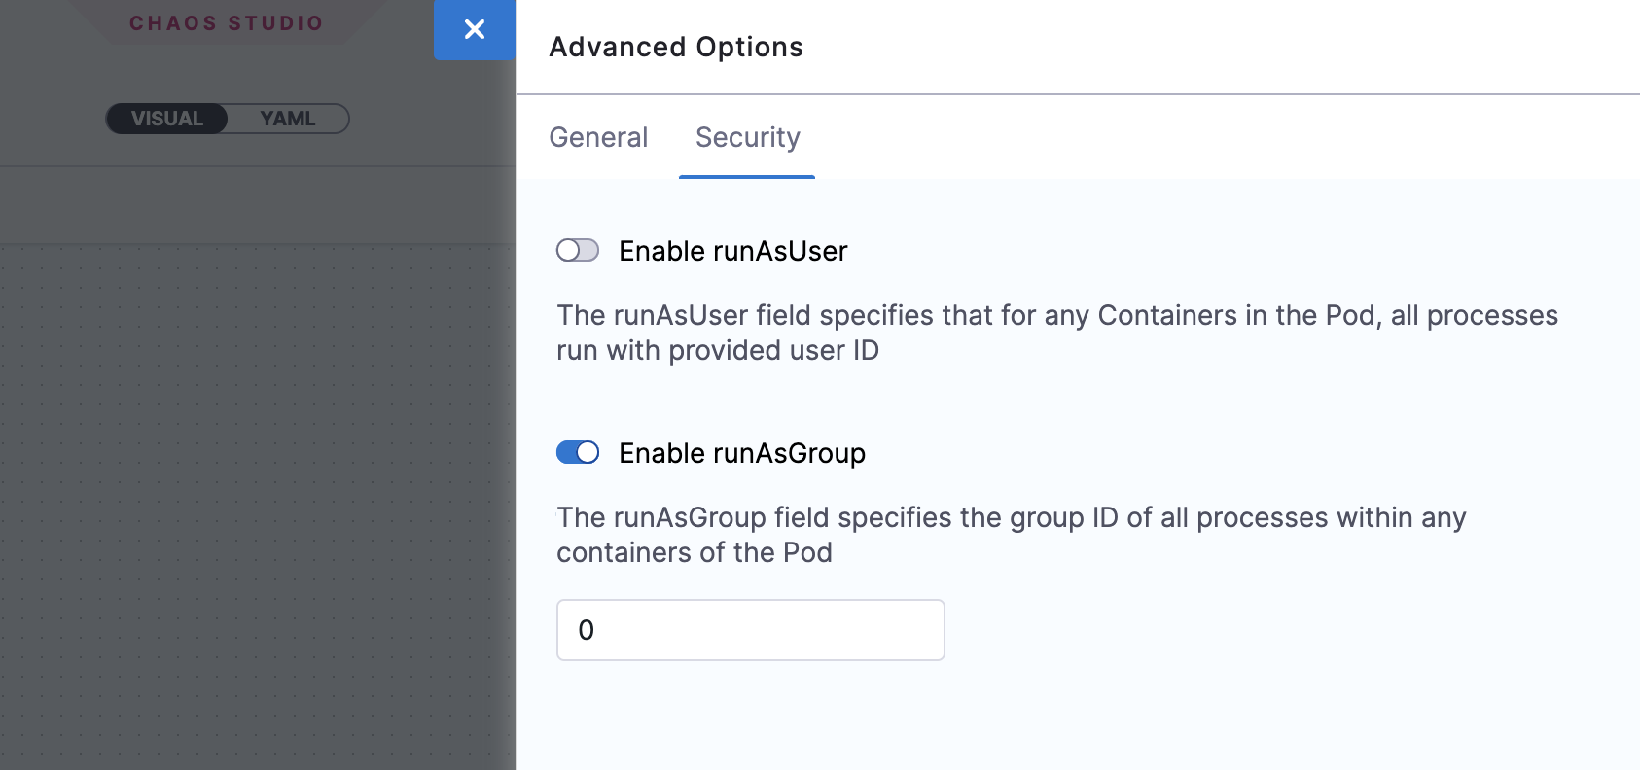Click the Advanced Options panel title
1640x770 pixels.
pyautogui.click(x=676, y=47)
